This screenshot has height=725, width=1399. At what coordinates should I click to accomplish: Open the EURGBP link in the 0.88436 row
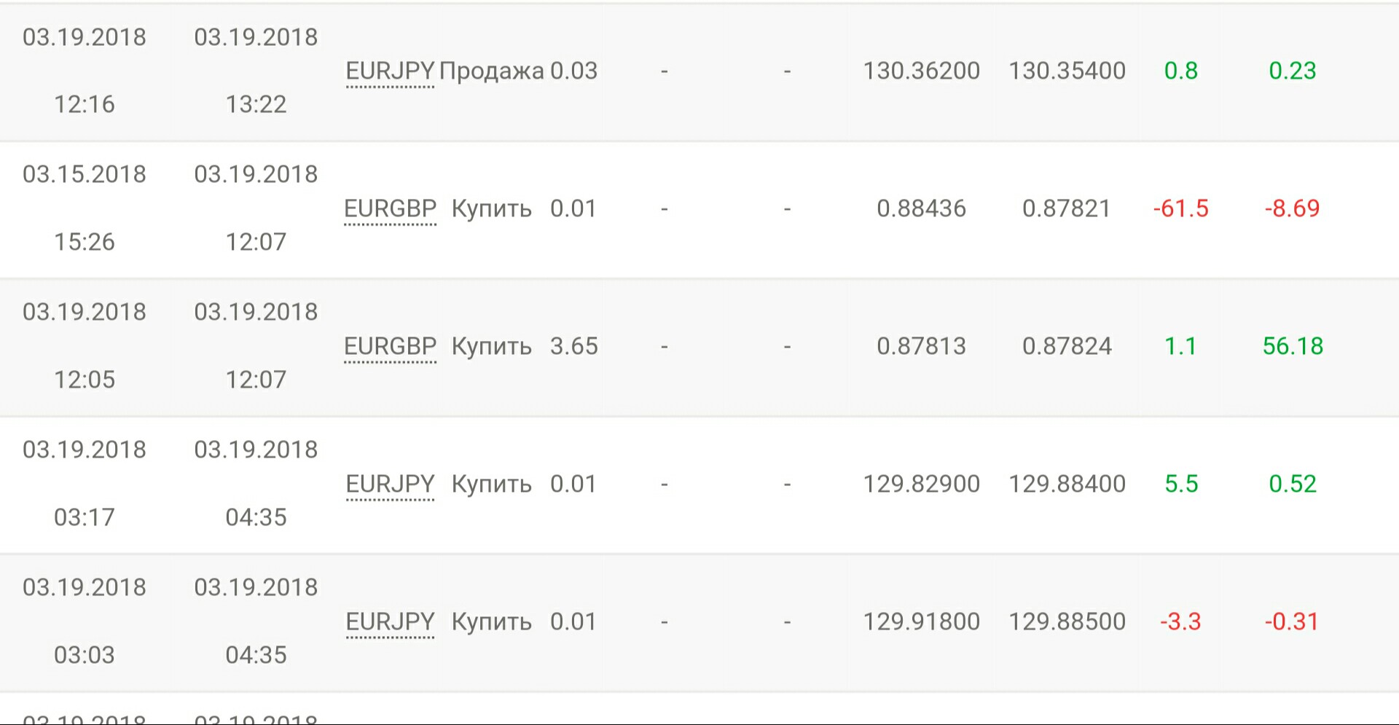pos(390,208)
